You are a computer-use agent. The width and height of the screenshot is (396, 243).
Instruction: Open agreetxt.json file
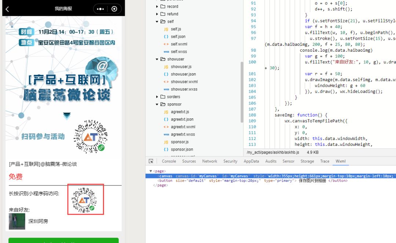pos(182,119)
